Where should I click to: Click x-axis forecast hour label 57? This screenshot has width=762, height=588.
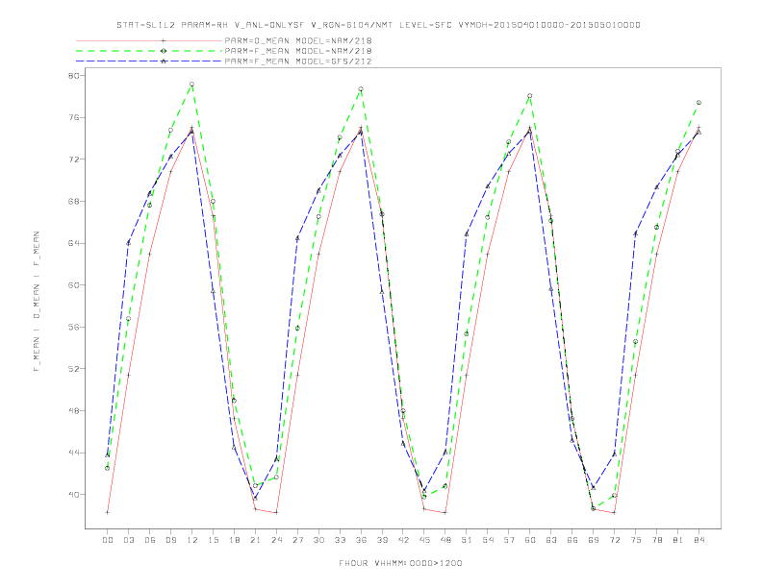click(509, 540)
